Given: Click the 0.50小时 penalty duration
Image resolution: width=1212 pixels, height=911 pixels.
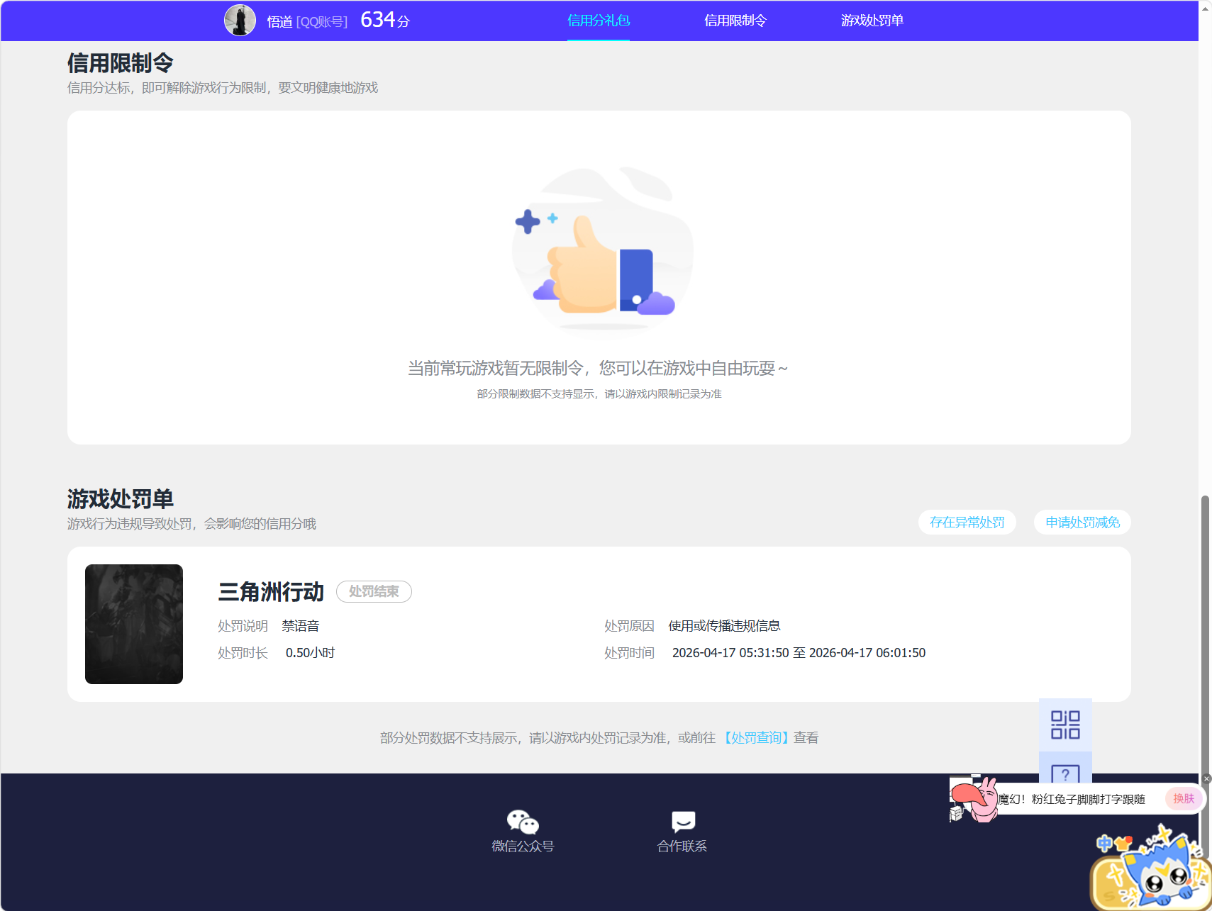Looking at the screenshot, I should click(x=310, y=653).
